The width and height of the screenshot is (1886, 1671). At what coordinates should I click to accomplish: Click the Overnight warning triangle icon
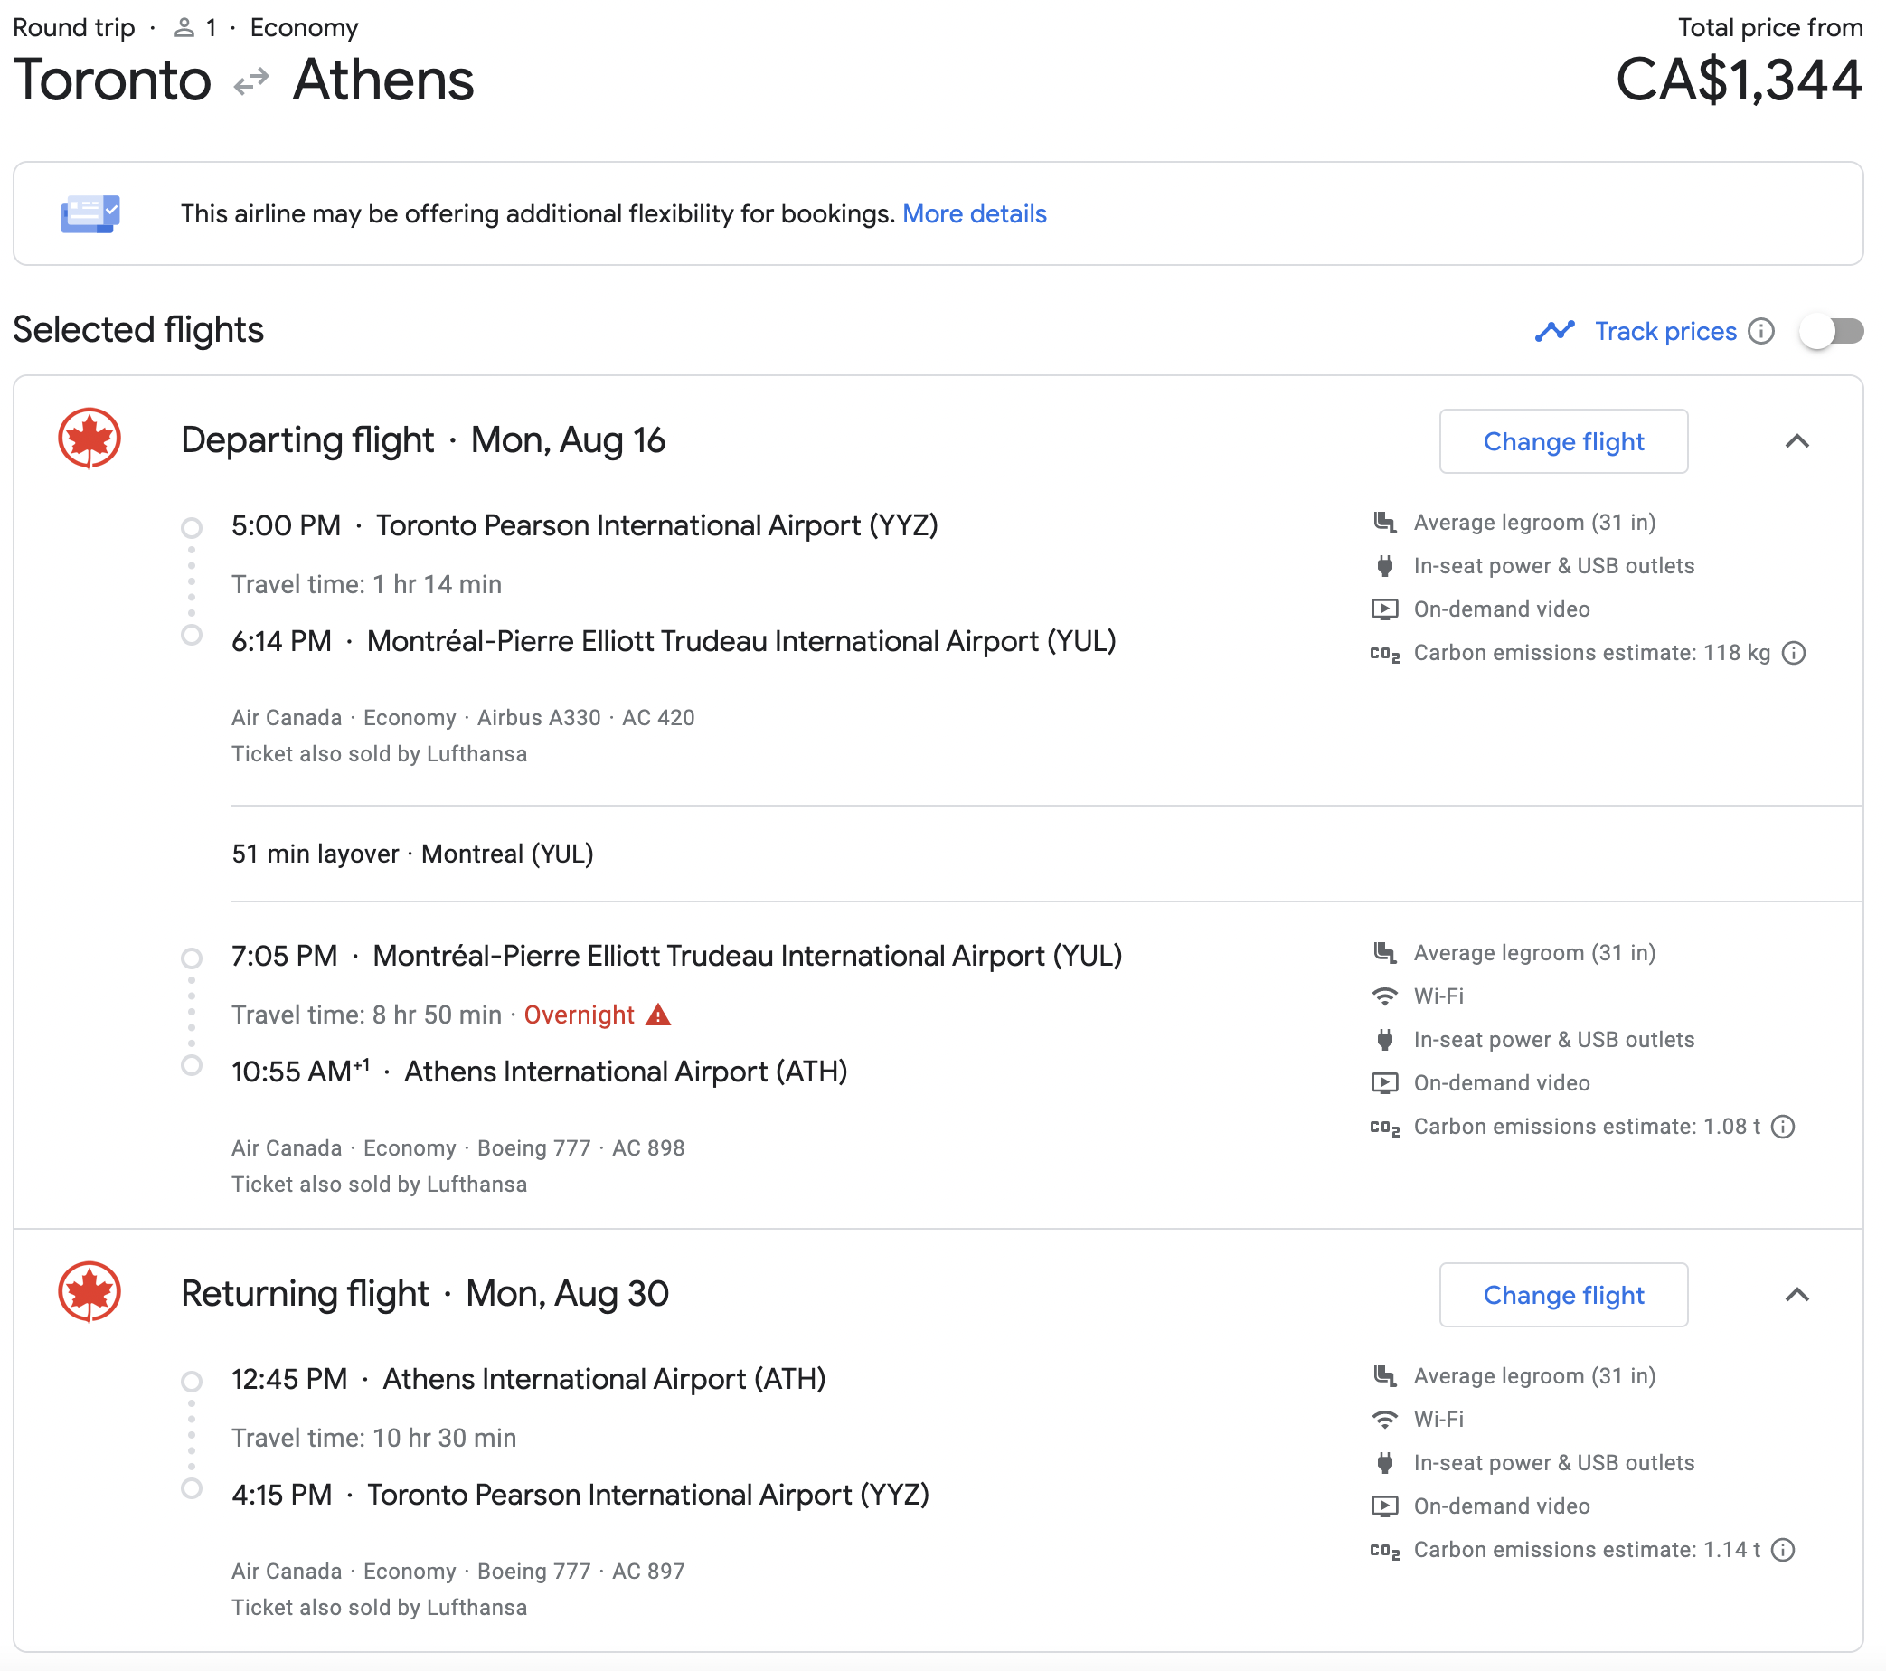(x=658, y=1015)
